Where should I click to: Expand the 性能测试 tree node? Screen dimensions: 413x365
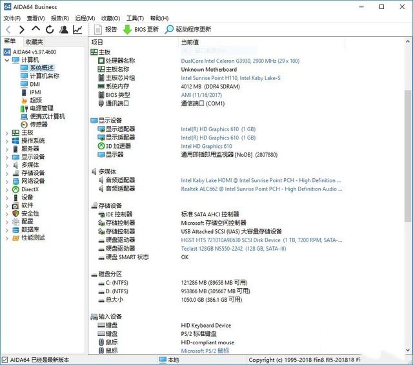click(7, 238)
